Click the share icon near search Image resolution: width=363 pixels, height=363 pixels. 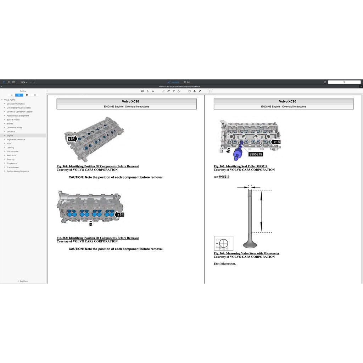(x=325, y=82)
